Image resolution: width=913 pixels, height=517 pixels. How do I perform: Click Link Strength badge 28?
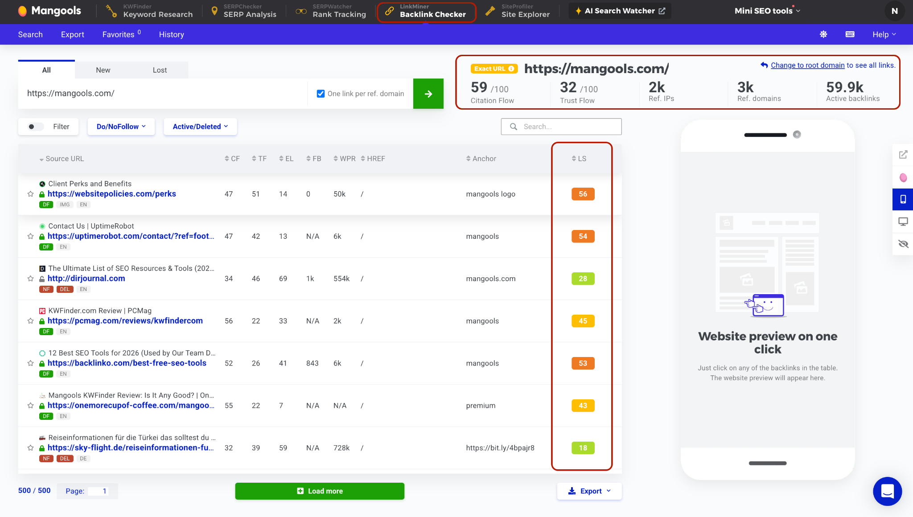click(x=583, y=279)
